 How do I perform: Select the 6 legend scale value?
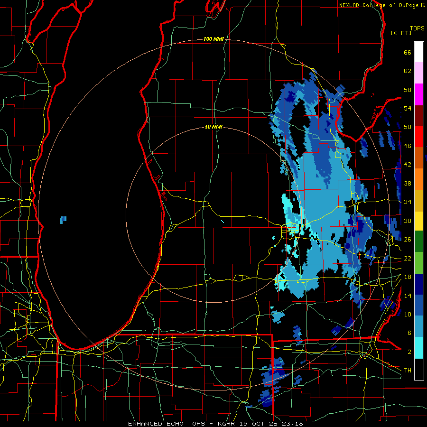pos(409,333)
